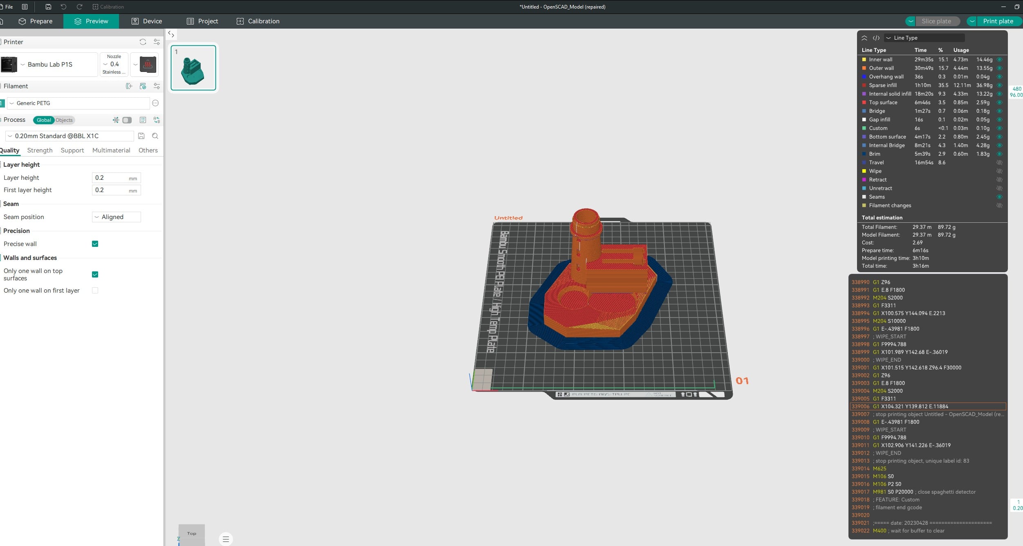Open the 0.20mm Standard @BBL X1C dropdown
This screenshot has height=546, width=1023.
tap(70, 136)
